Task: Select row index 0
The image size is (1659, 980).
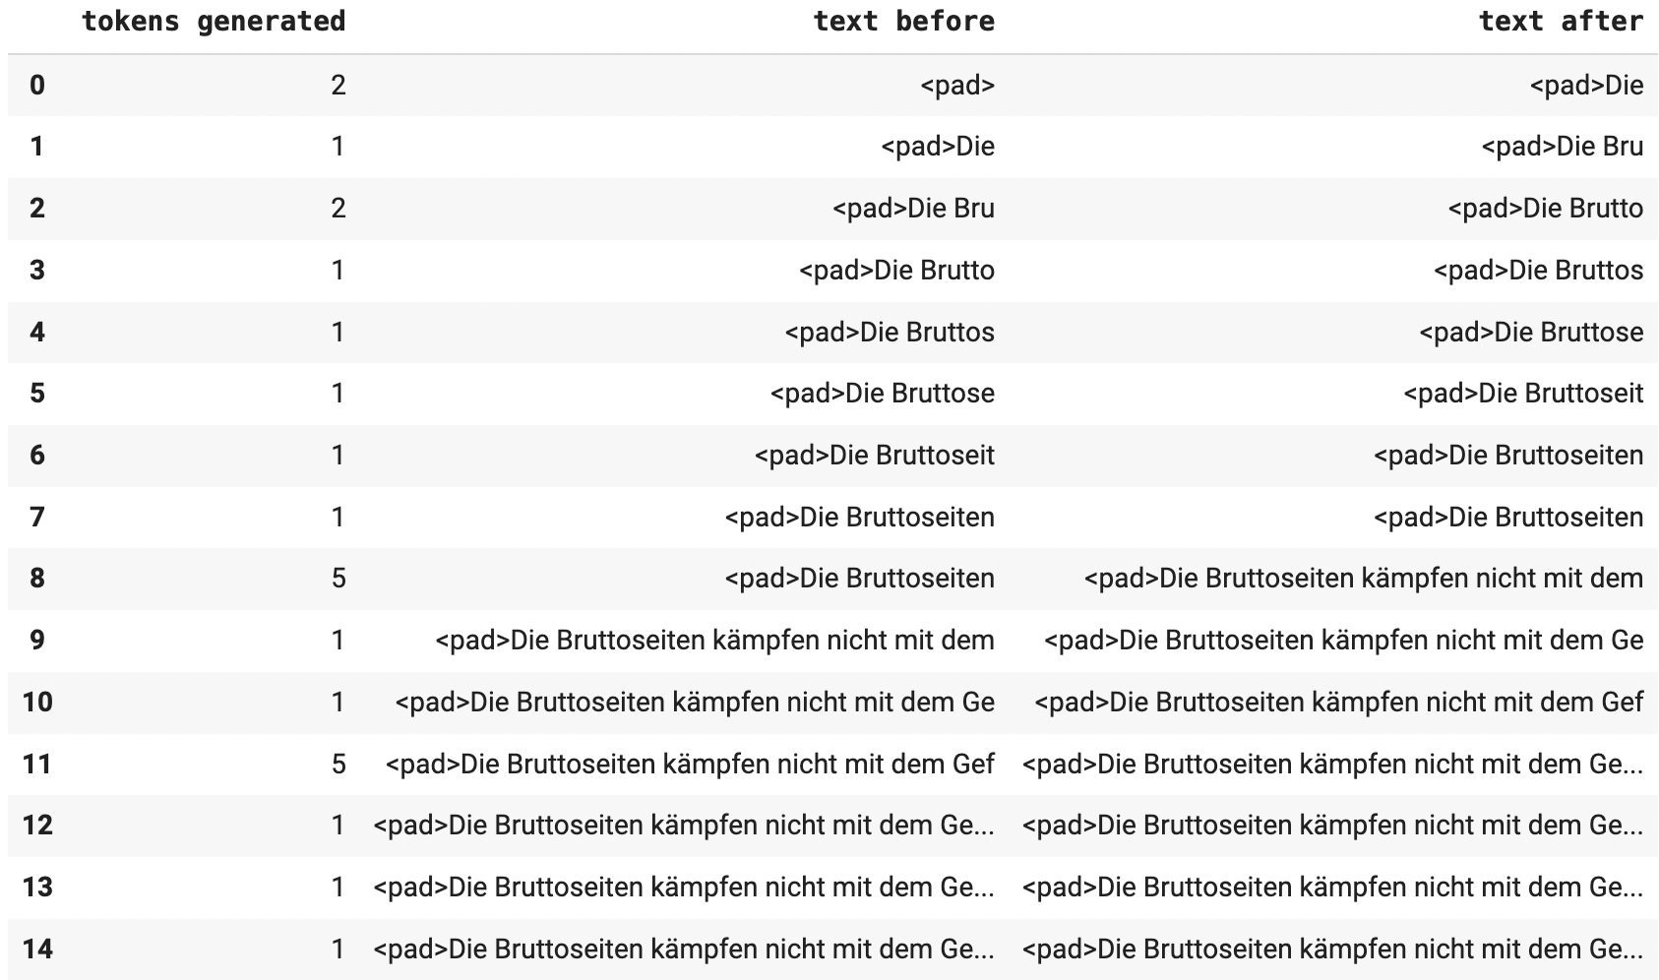Action: 37,86
